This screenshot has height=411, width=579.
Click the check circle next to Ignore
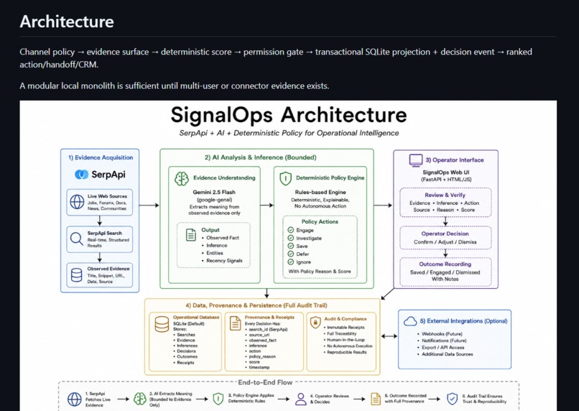point(291,262)
